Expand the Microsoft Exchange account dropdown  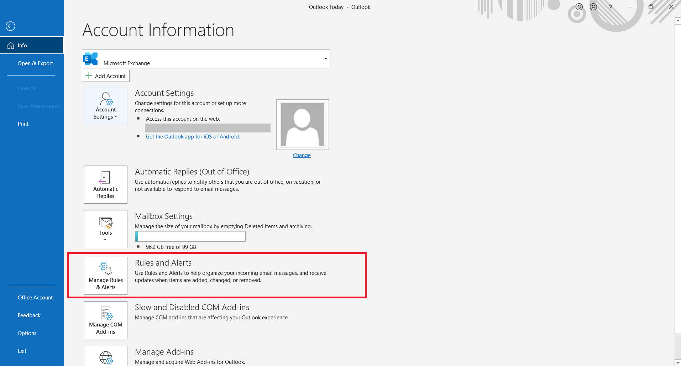click(325, 58)
